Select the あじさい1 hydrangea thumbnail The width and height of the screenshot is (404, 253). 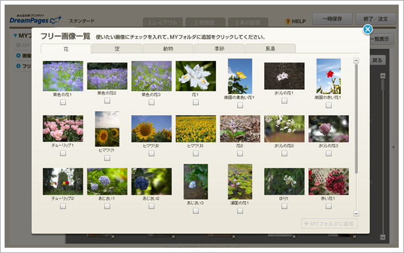107,181
